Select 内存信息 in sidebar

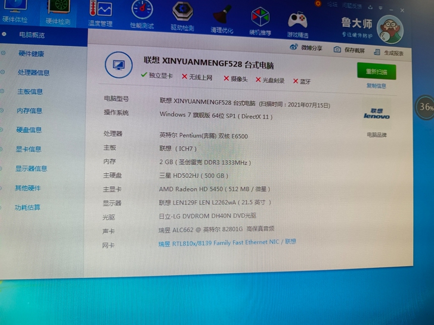(29, 111)
